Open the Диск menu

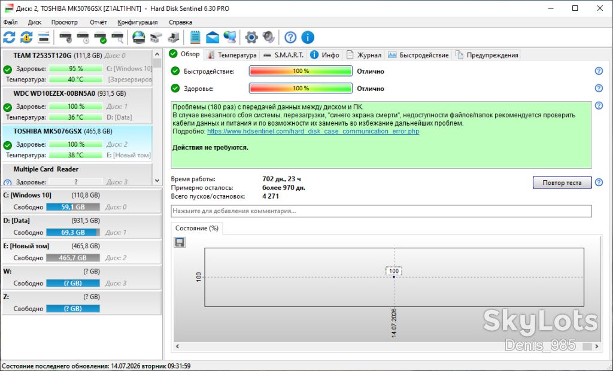(34, 22)
